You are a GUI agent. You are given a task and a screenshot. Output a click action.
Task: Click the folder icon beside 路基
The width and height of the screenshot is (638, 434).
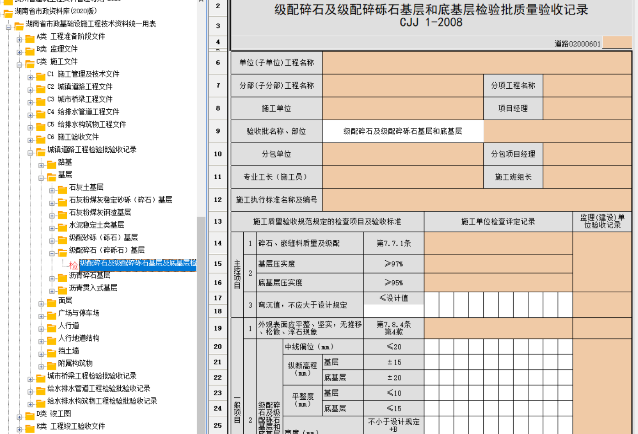click(x=52, y=164)
